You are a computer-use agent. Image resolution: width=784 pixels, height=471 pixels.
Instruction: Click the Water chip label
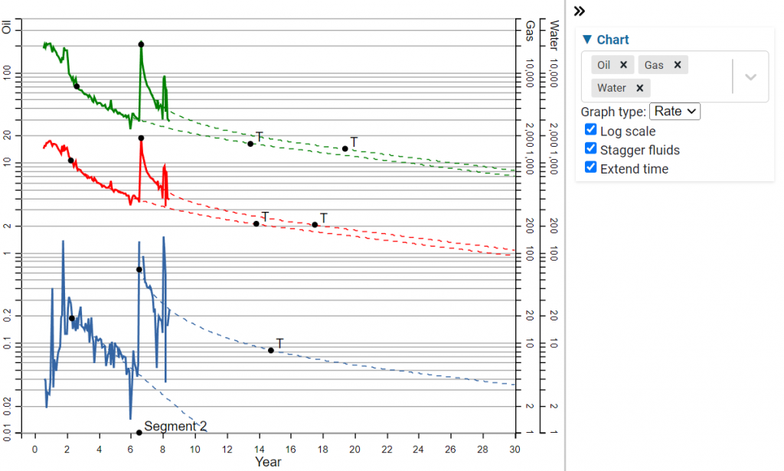pyautogui.click(x=612, y=88)
